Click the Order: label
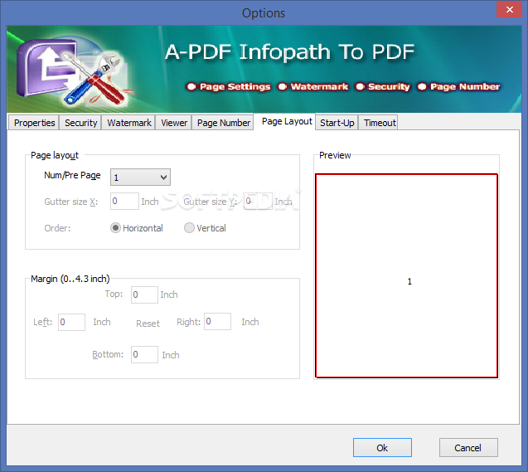This screenshot has width=528, height=472. 57,228
